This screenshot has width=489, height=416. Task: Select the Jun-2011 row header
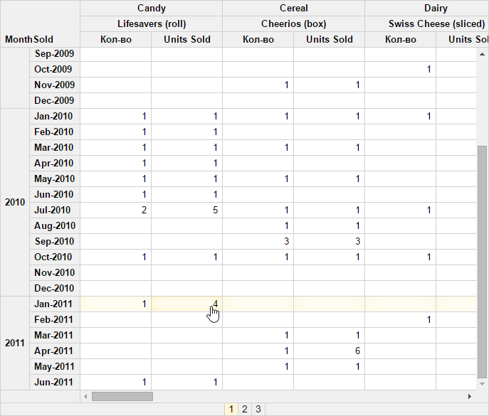point(55,382)
